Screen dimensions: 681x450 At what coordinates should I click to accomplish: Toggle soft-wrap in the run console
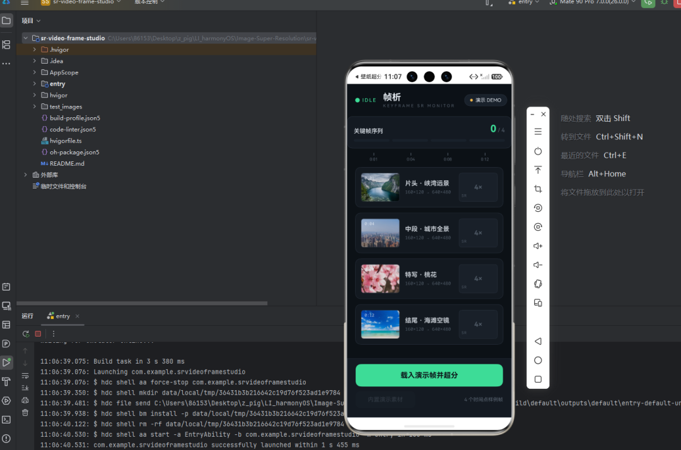tap(25, 376)
